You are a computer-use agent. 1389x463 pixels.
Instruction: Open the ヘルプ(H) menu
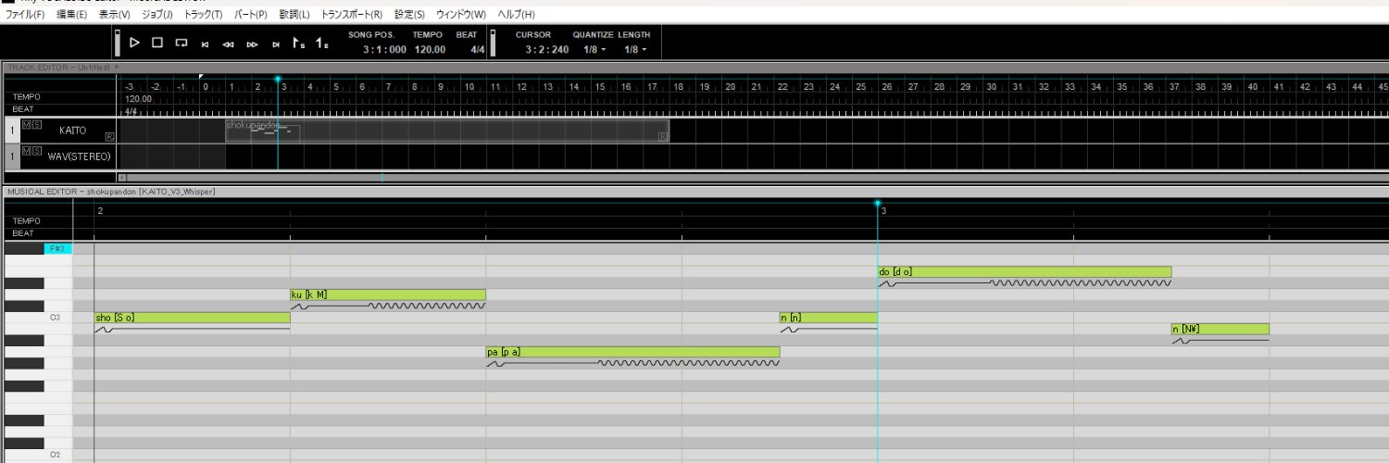(516, 15)
